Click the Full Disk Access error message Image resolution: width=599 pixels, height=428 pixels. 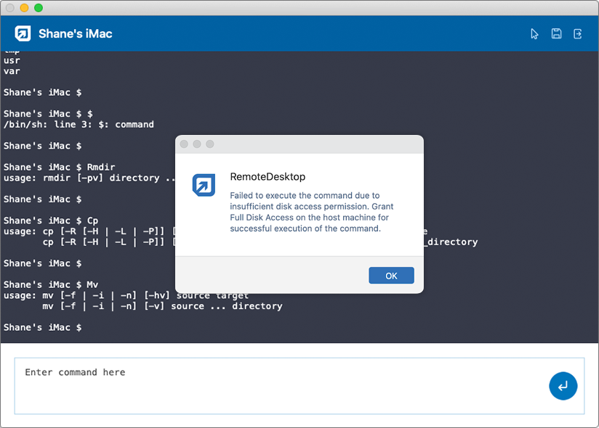[312, 212]
